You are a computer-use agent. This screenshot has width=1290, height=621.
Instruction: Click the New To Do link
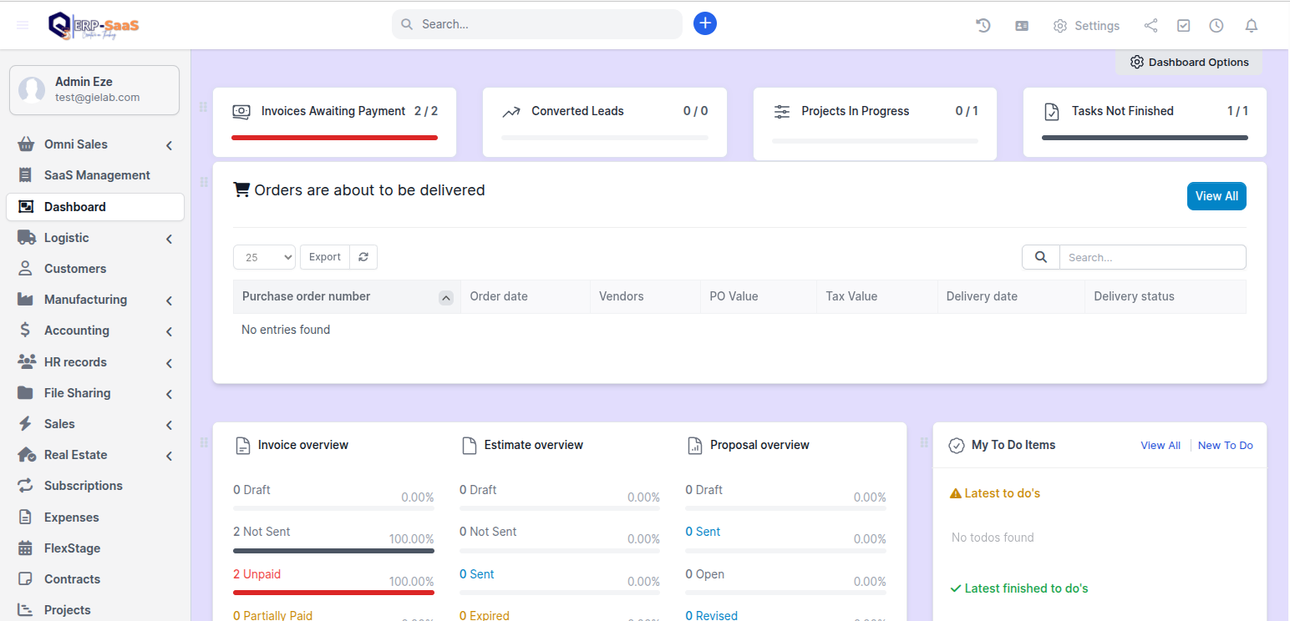coord(1225,446)
